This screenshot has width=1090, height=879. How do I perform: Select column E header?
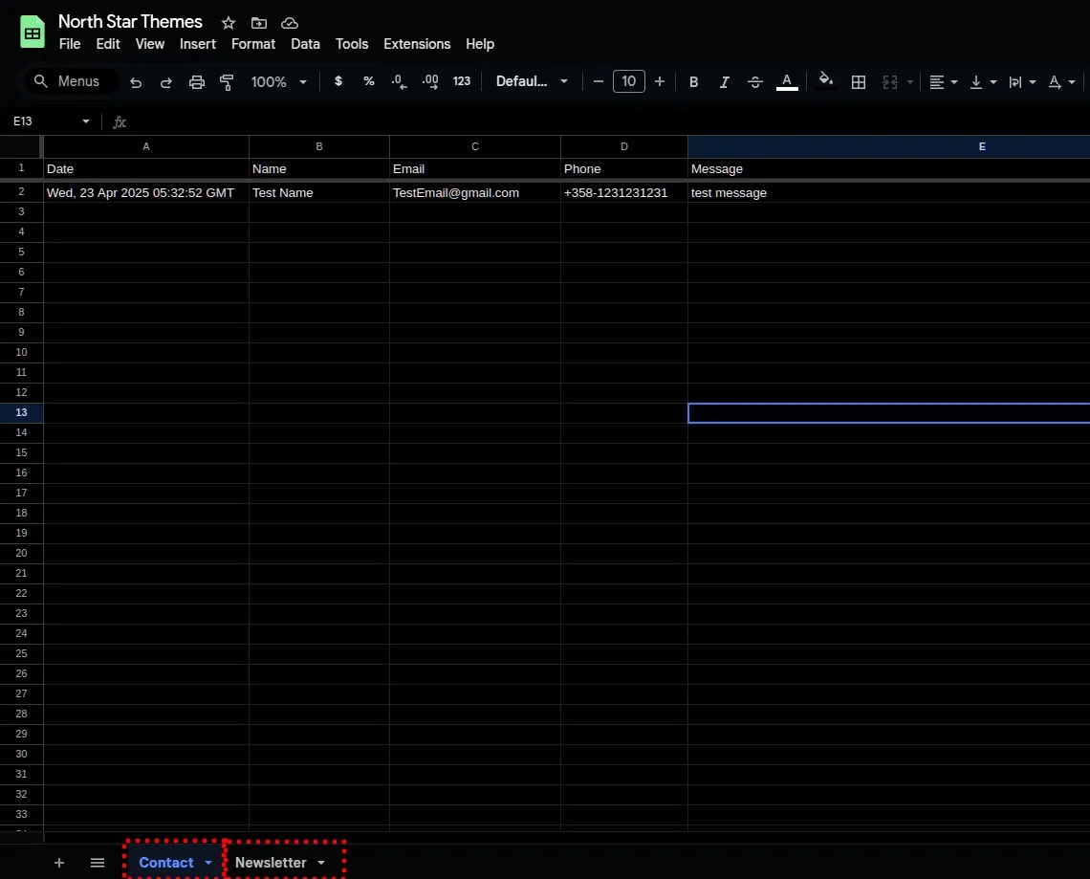tap(889, 146)
